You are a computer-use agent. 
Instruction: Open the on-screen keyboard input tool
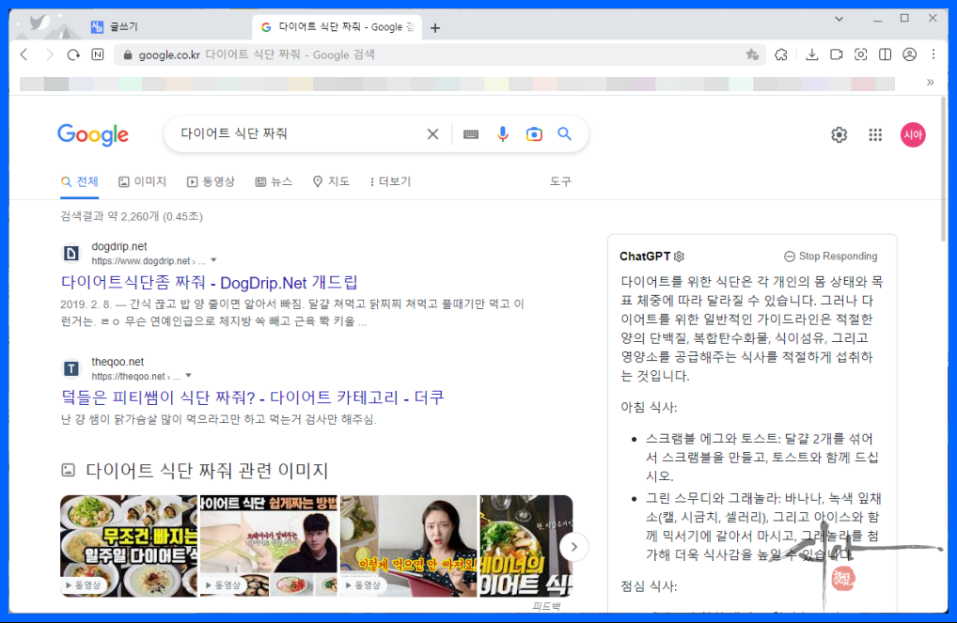(471, 134)
